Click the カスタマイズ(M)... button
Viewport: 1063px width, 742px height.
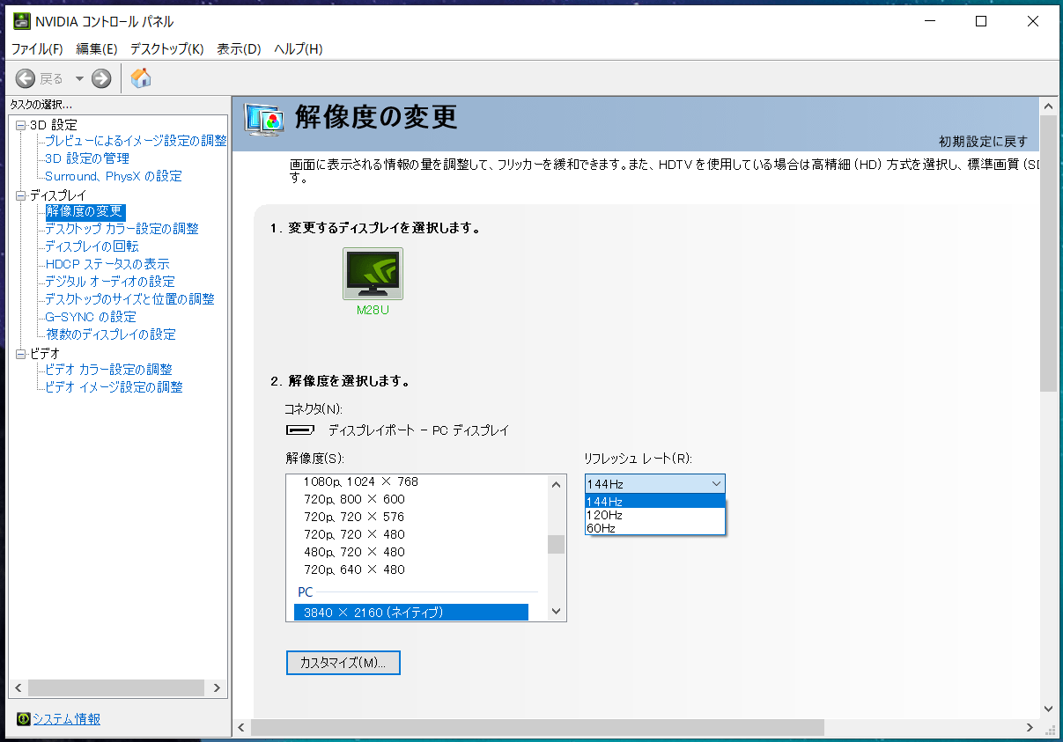343,663
